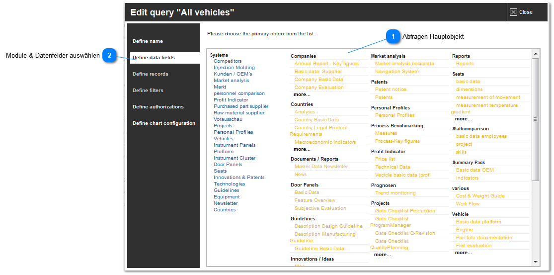Select Company Basic Data object

point(318,80)
